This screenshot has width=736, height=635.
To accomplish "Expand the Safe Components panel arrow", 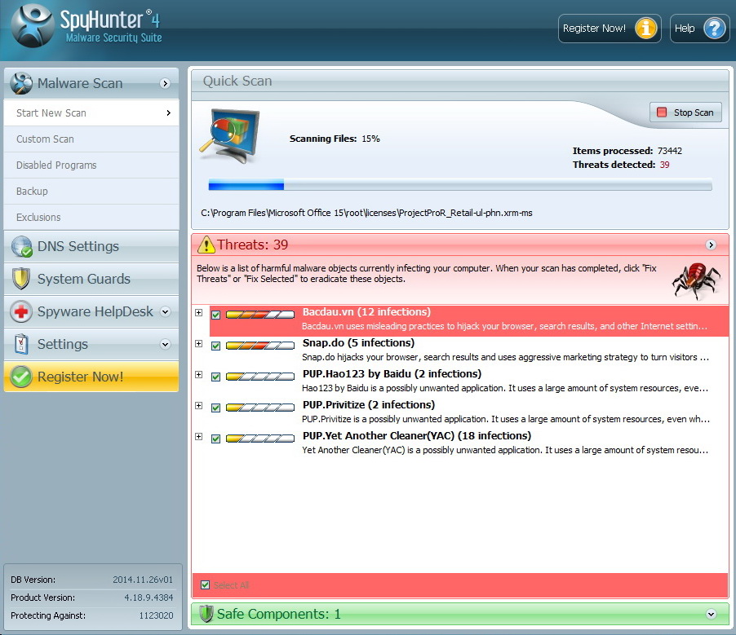I will click(712, 614).
